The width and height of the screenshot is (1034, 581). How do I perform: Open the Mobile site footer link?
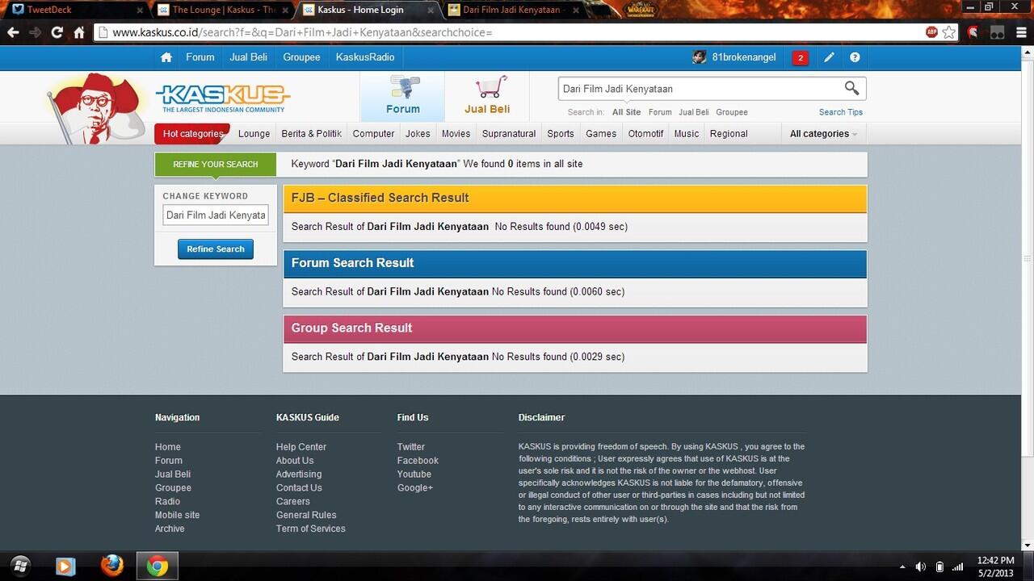pos(177,515)
